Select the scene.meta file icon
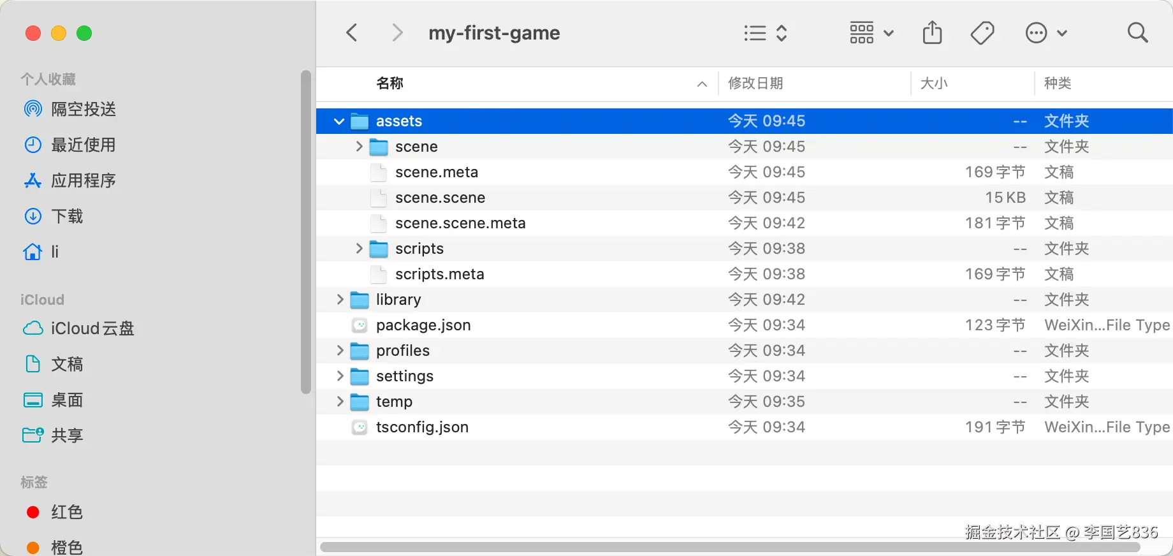This screenshot has height=556, width=1173. tap(379, 172)
